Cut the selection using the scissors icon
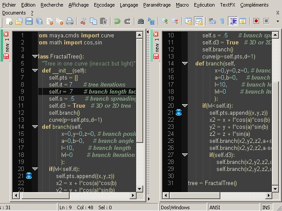282x211 pixels. pyautogui.click(x=83, y=21)
